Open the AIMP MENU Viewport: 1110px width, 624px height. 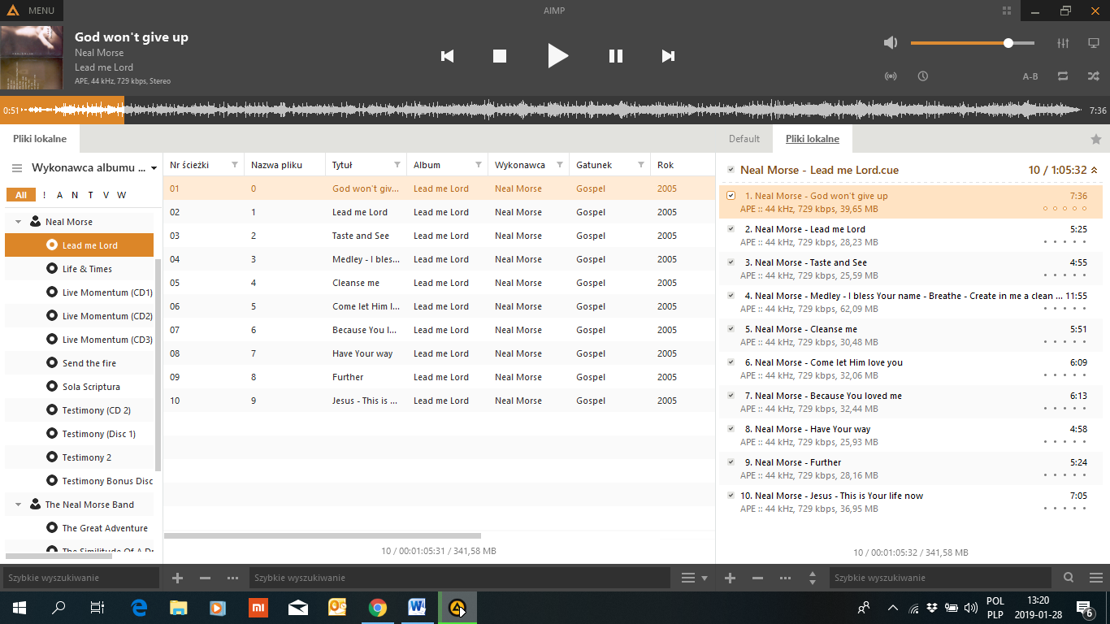(31, 11)
